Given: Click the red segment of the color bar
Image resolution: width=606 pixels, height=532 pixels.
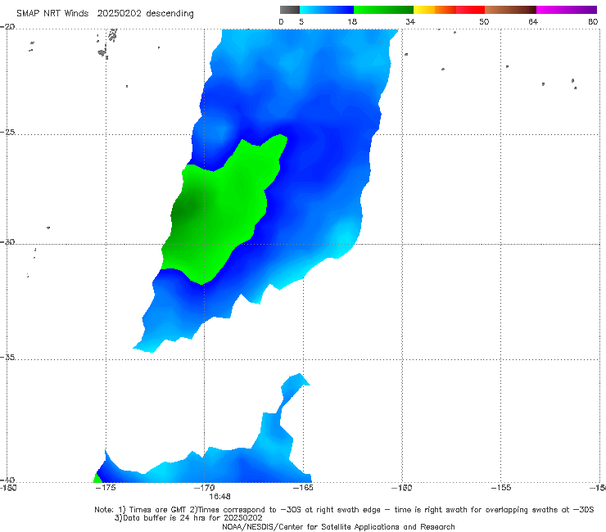Looking at the screenshot, I should (x=470, y=10).
